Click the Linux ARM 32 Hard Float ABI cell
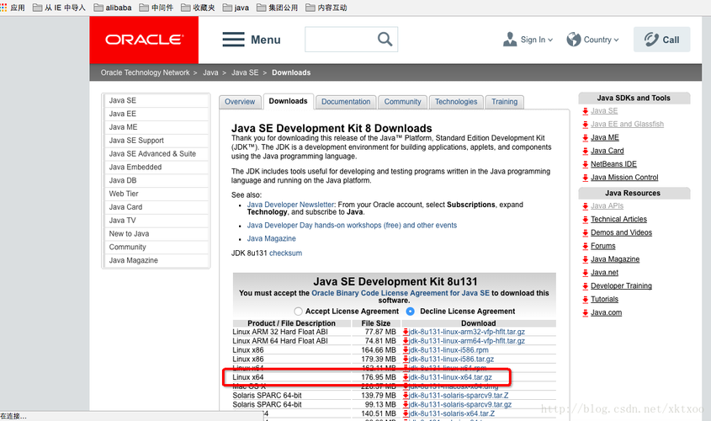The width and height of the screenshot is (711, 421). click(x=280, y=332)
